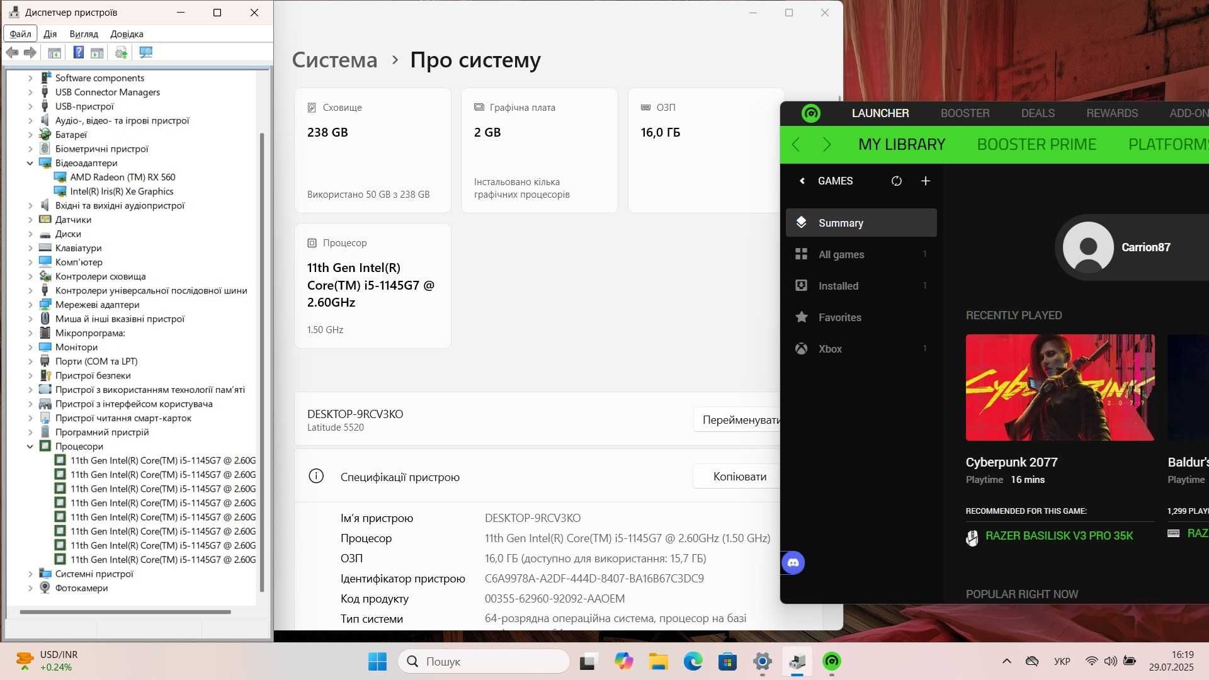Open Система breadcrumb link
Viewport: 1209px width, 680px height.
pyautogui.click(x=334, y=60)
